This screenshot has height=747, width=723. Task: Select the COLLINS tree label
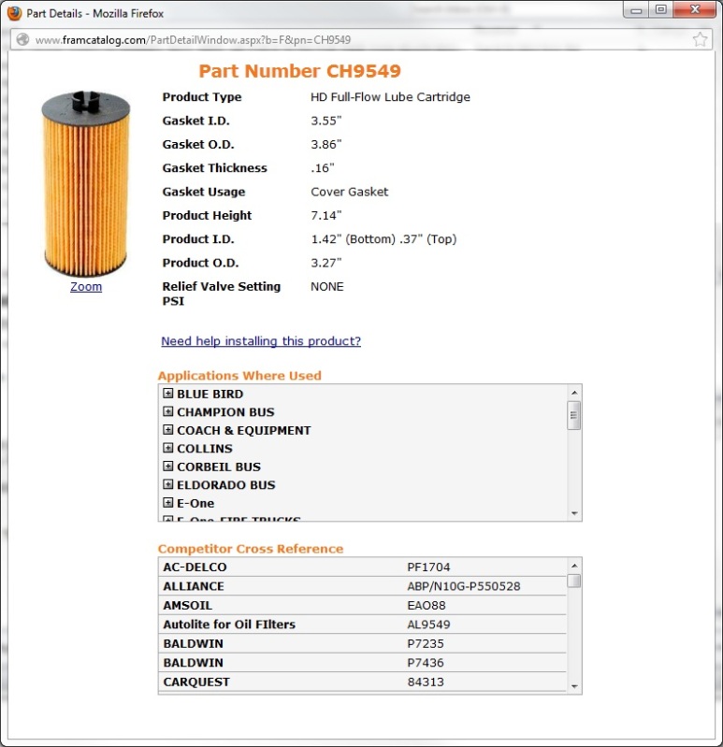click(205, 449)
